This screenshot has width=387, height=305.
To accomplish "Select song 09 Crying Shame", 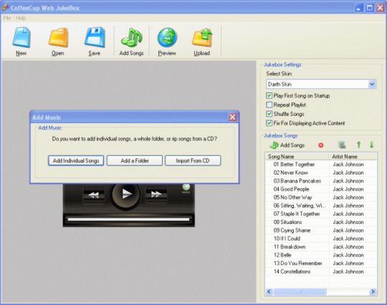I will point(292,231).
